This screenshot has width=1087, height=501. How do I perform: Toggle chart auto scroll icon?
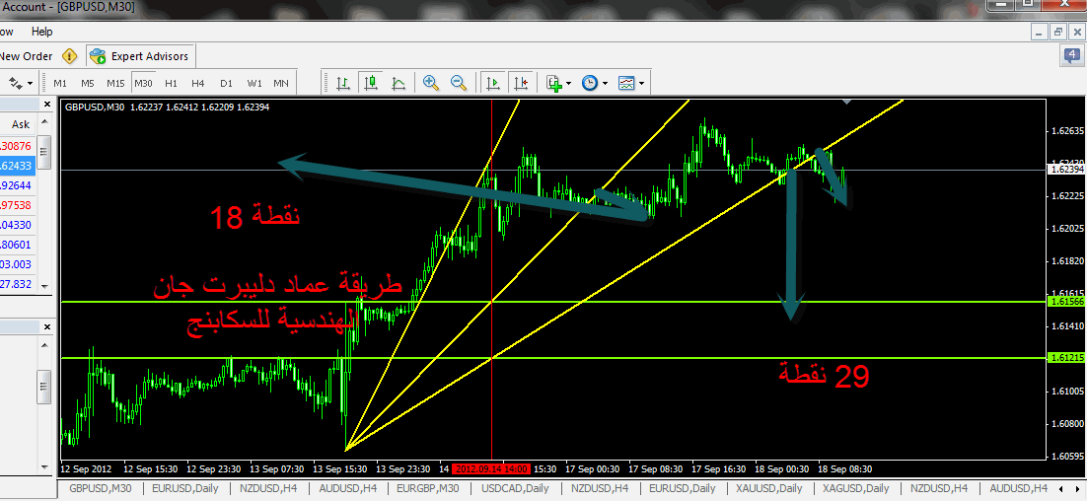coord(493,83)
